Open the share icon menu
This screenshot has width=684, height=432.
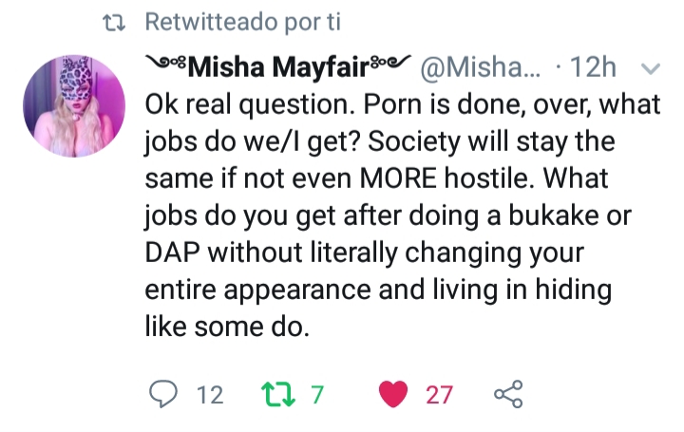[508, 394]
